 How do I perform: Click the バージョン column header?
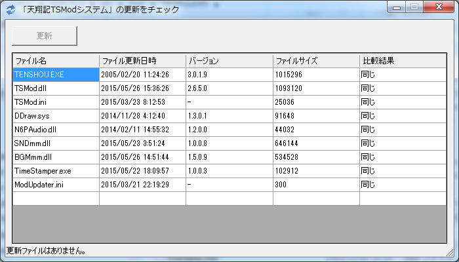click(x=229, y=61)
